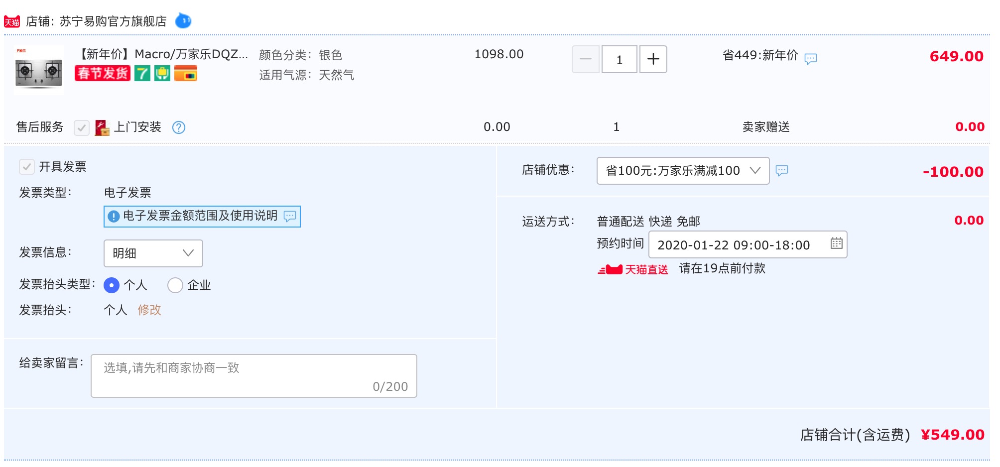This screenshot has width=1000, height=467.
Task: Click the comment icon beside the store discount dropdown
Action: (782, 170)
